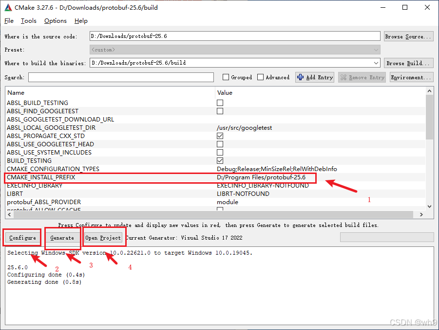Click the Generate button
The height and width of the screenshot is (330, 439).
(x=62, y=238)
